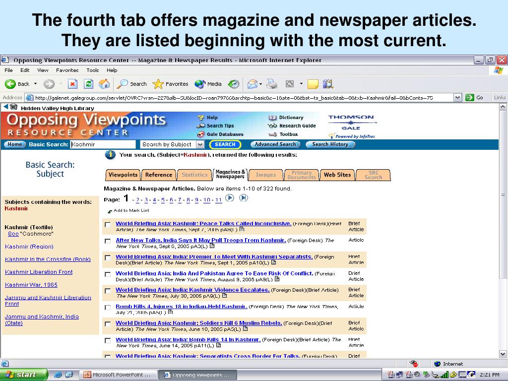Go to Home page icon in toolbar
The width and height of the screenshot is (508, 381).
coord(104,84)
